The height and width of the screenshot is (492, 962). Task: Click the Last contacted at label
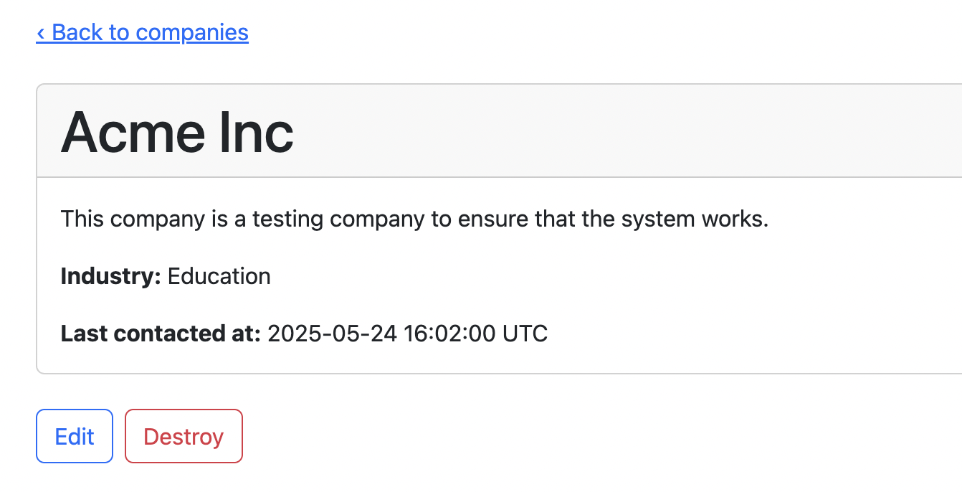161,333
